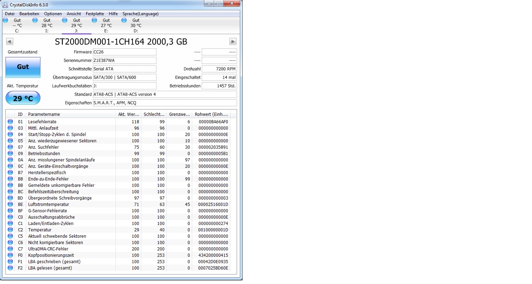Click the Drehzahl field 7200 RPM
The width and height of the screenshot is (532, 284).
[x=219, y=69]
